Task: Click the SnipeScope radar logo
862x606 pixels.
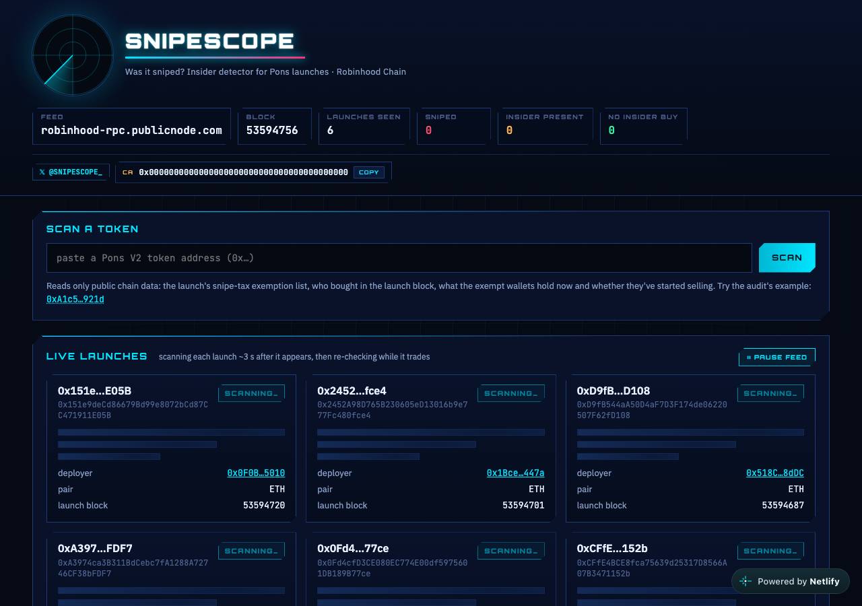Action: [x=73, y=55]
